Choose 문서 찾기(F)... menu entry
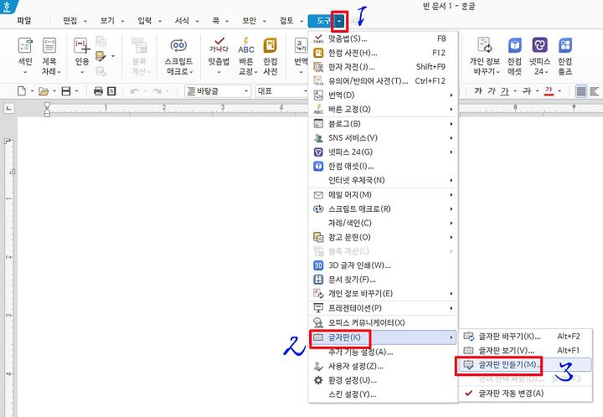The image size is (603, 417). [x=383, y=280]
